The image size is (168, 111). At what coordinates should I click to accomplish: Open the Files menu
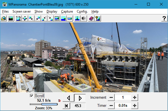pyautogui.click(x=5, y=11)
